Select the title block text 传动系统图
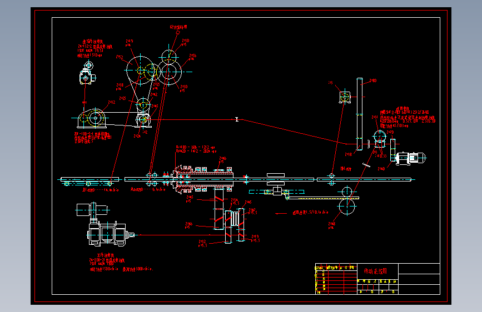The width and height of the screenshot is (482, 312). click(375, 271)
